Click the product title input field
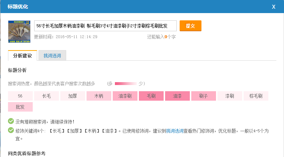The image size is (284, 157). tap(105, 26)
